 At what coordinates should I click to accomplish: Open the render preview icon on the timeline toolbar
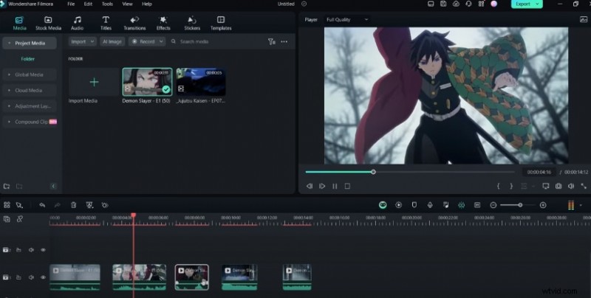pyautogui.click(x=398, y=204)
